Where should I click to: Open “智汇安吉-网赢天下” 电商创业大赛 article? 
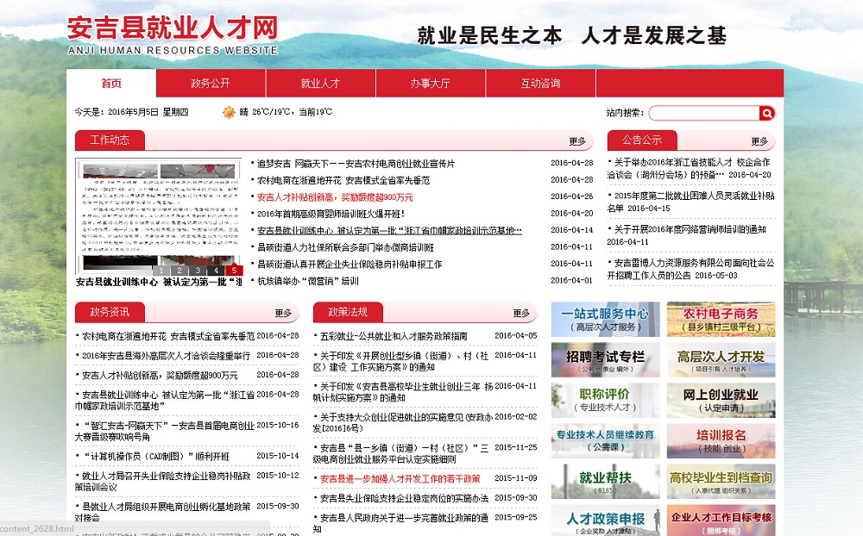coord(165,431)
